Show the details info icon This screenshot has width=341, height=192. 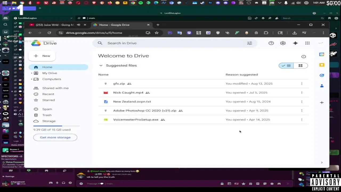[303, 57]
